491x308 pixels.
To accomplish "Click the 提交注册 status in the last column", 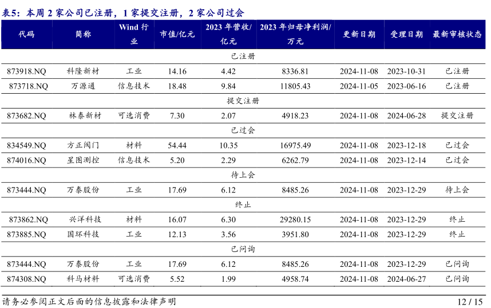I will [x=457, y=115].
